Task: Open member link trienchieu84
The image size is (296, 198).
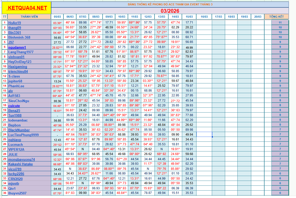Action: pyautogui.click(x=18, y=72)
